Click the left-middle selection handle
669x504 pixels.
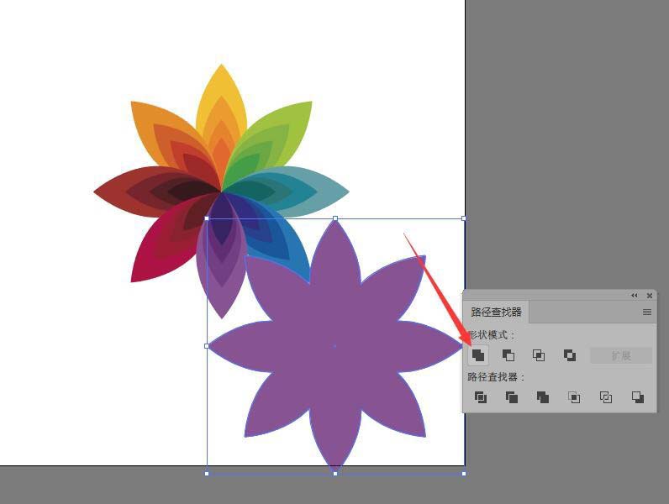click(207, 346)
